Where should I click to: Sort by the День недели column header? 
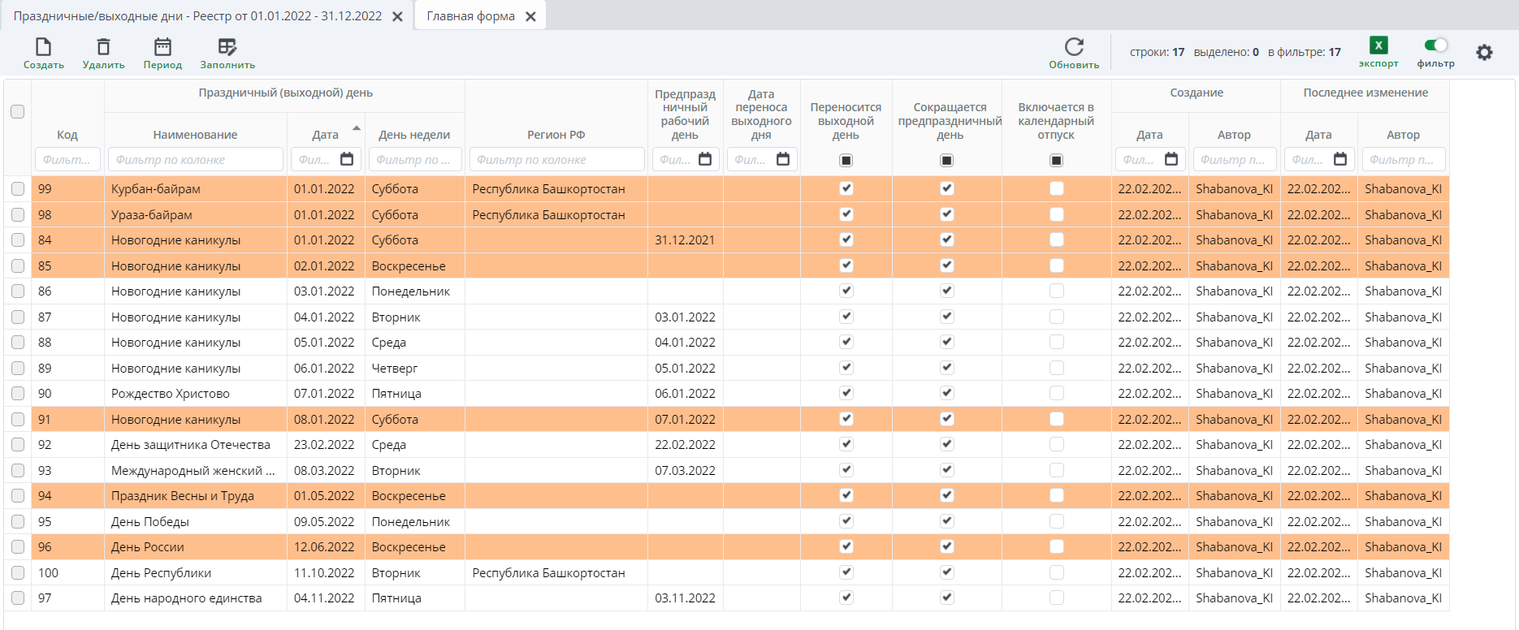[414, 135]
